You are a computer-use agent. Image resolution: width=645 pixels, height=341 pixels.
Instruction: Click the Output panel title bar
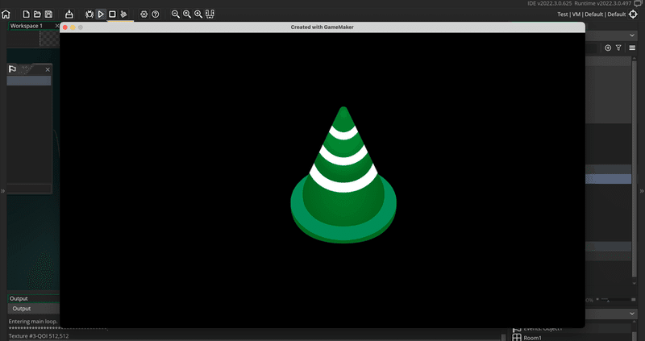tap(34, 298)
